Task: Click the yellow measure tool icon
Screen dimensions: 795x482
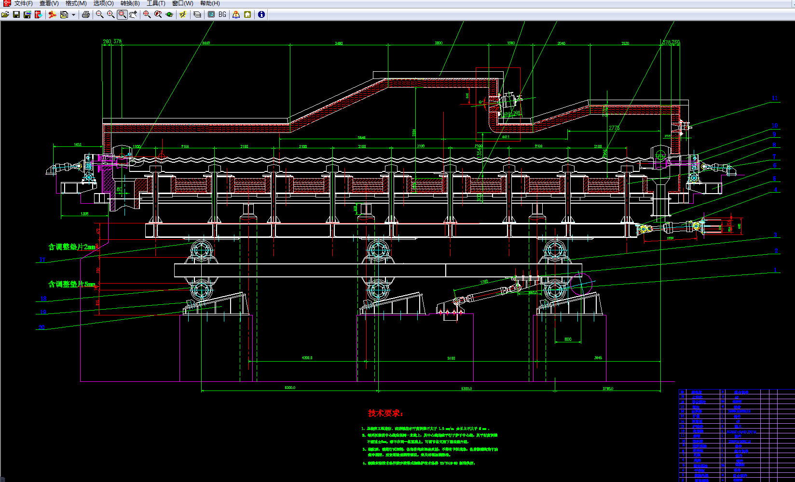Action: [x=183, y=14]
